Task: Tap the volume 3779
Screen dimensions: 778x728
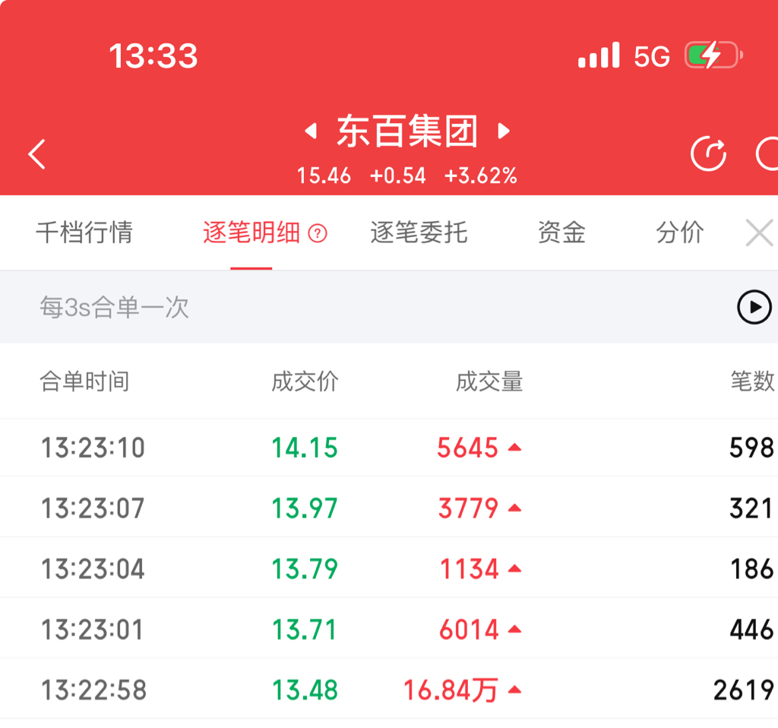Action: pos(468,508)
